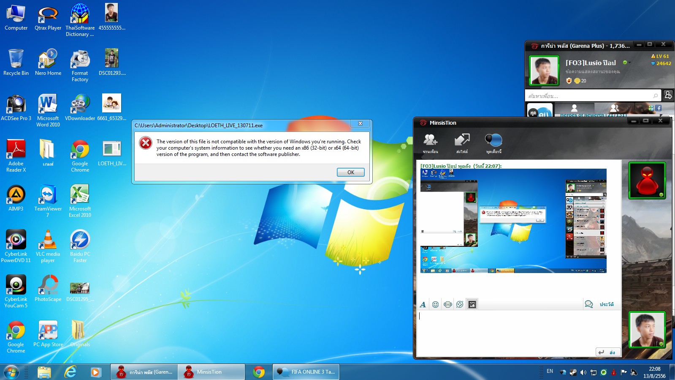Viewport: 675px width, 380px height.
Task: Click invite friend icon in MinsisTion chat
Action: click(x=430, y=144)
